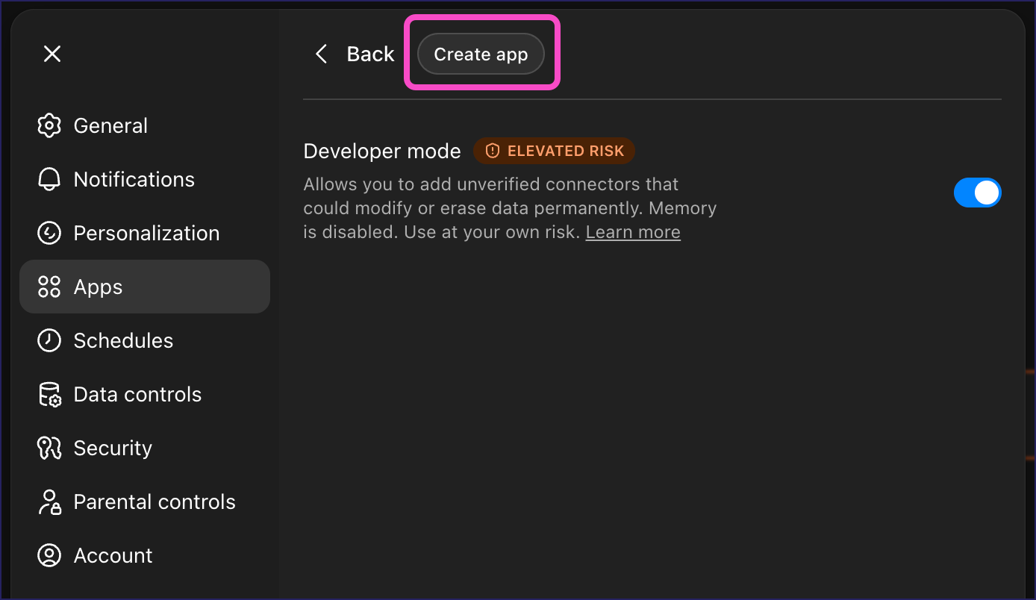Select the Security badge icon
The image size is (1036, 600).
click(49, 448)
